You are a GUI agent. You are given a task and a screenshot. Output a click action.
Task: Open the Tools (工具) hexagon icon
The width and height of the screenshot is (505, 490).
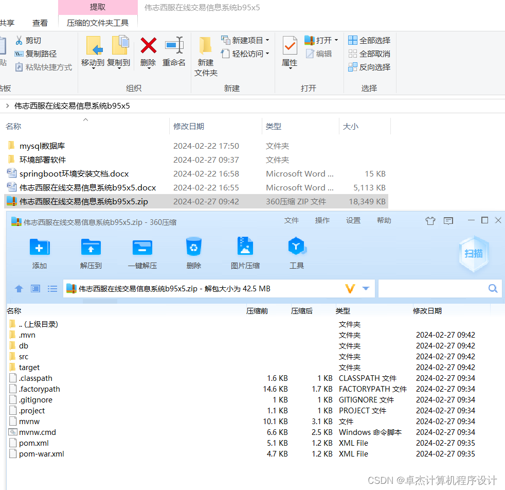click(297, 247)
